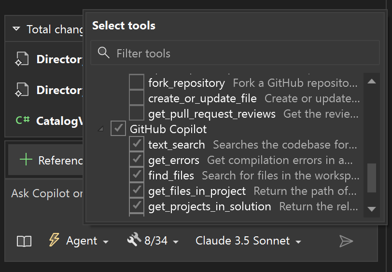Click the wrench tools icon
This screenshot has height=272, width=392.
point(134,240)
